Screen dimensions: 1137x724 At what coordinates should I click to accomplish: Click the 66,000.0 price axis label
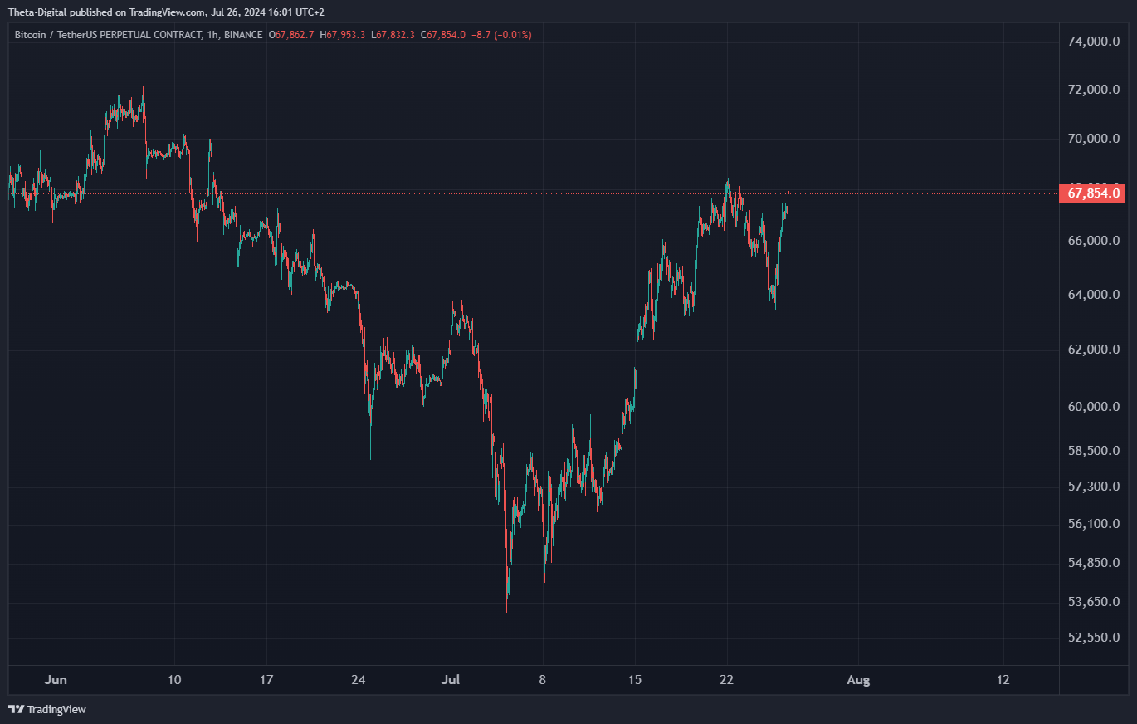(x=1093, y=241)
